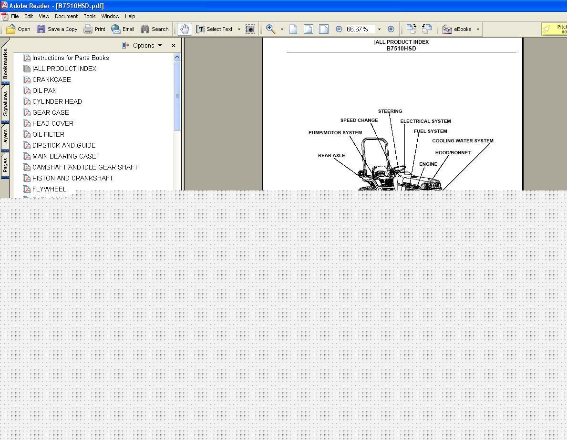Set view to Fit Width icon
The image size is (567, 440).
pyautogui.click(x=324, y=29)
